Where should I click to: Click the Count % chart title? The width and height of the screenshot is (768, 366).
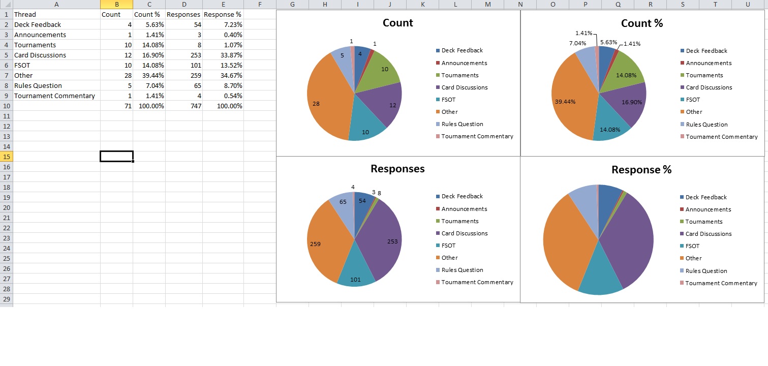tap(642, 23)
